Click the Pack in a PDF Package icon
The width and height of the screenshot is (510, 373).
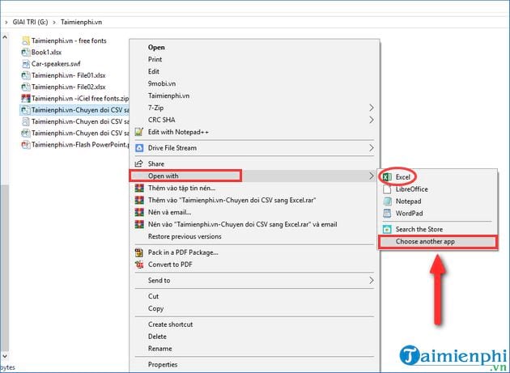click(x=139, y=252)
